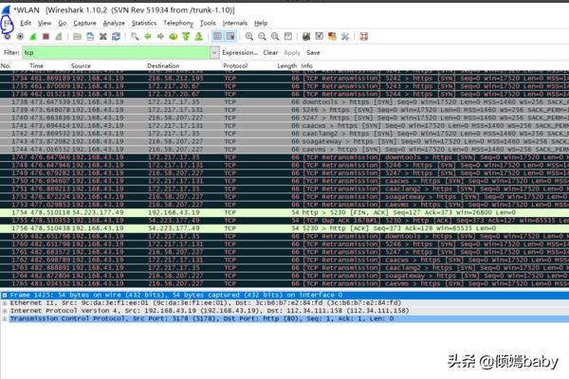Go forward in packet history
The width and height of the screenshot is (569, 379).
tap(160, 36)
